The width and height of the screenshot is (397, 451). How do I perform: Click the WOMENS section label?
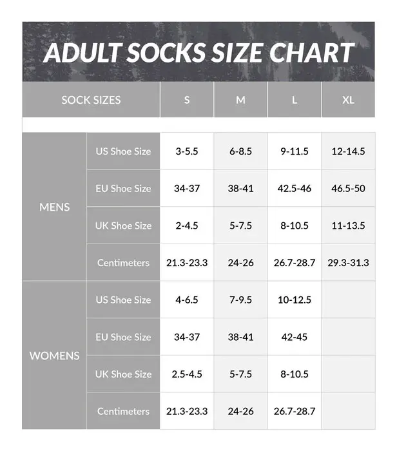[54, 356]
